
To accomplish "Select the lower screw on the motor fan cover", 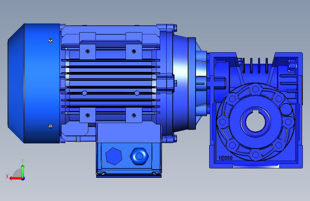I will pos(51,126).
